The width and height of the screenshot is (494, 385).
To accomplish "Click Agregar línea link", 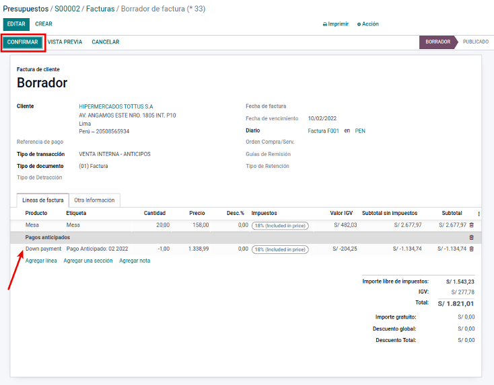I will 41,261.
